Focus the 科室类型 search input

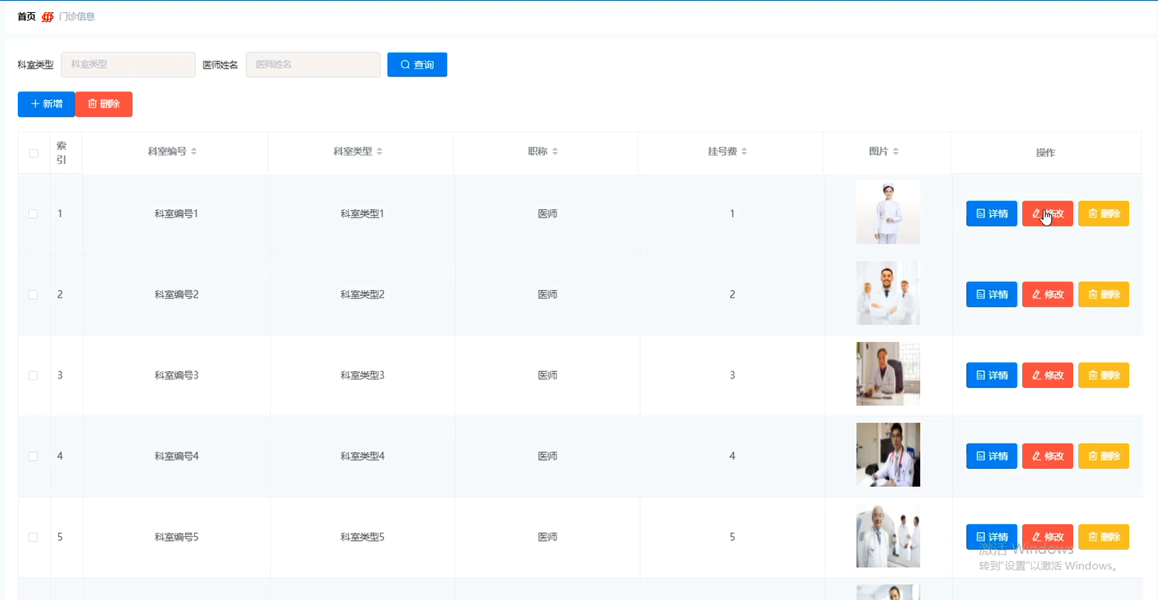(x=128, y=65)
